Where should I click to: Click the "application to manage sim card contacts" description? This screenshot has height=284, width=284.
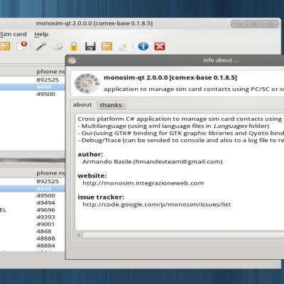pos(194,89)
